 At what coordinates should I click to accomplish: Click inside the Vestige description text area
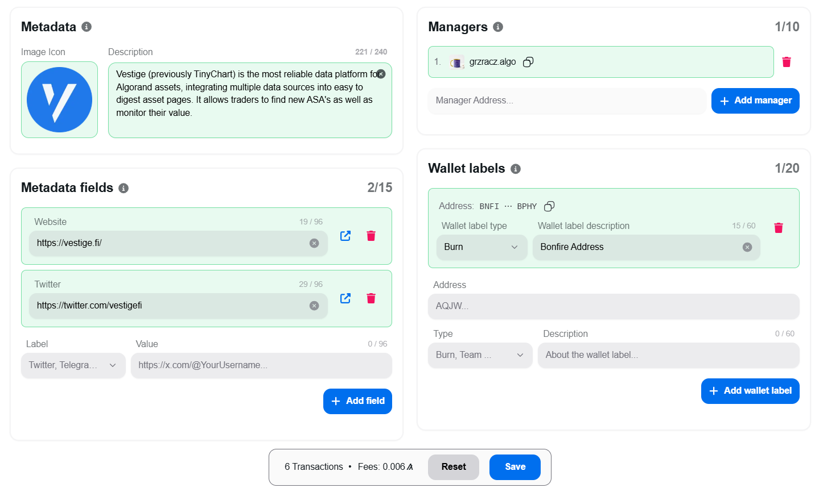point(250,100)
